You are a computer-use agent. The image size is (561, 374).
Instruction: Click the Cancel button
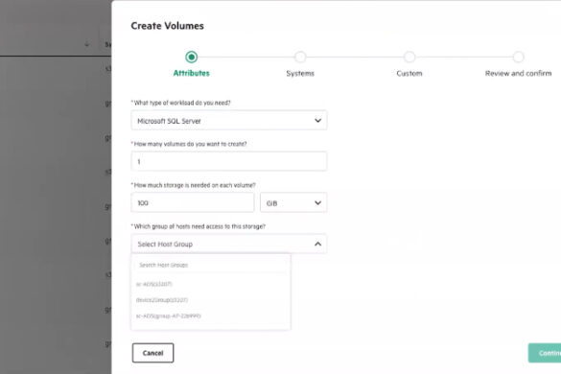coord(152,353)
